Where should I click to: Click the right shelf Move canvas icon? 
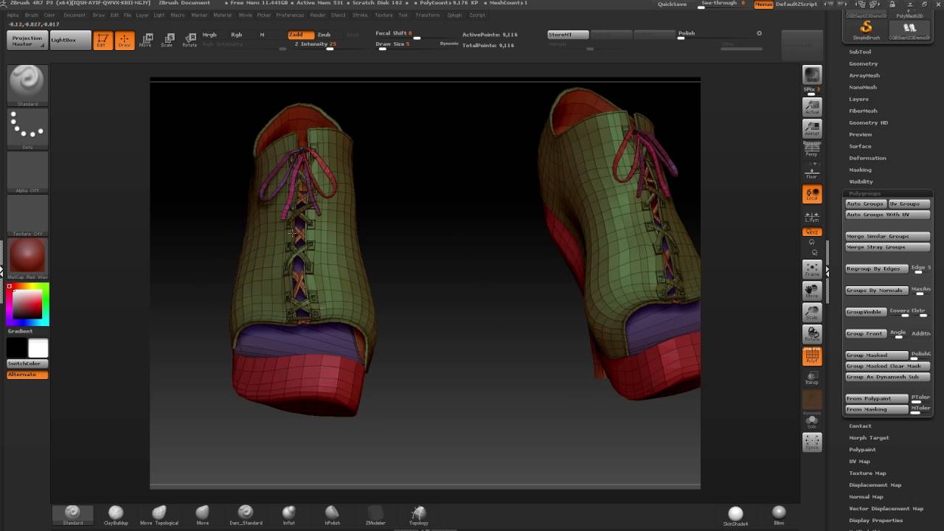coord(812,291)
